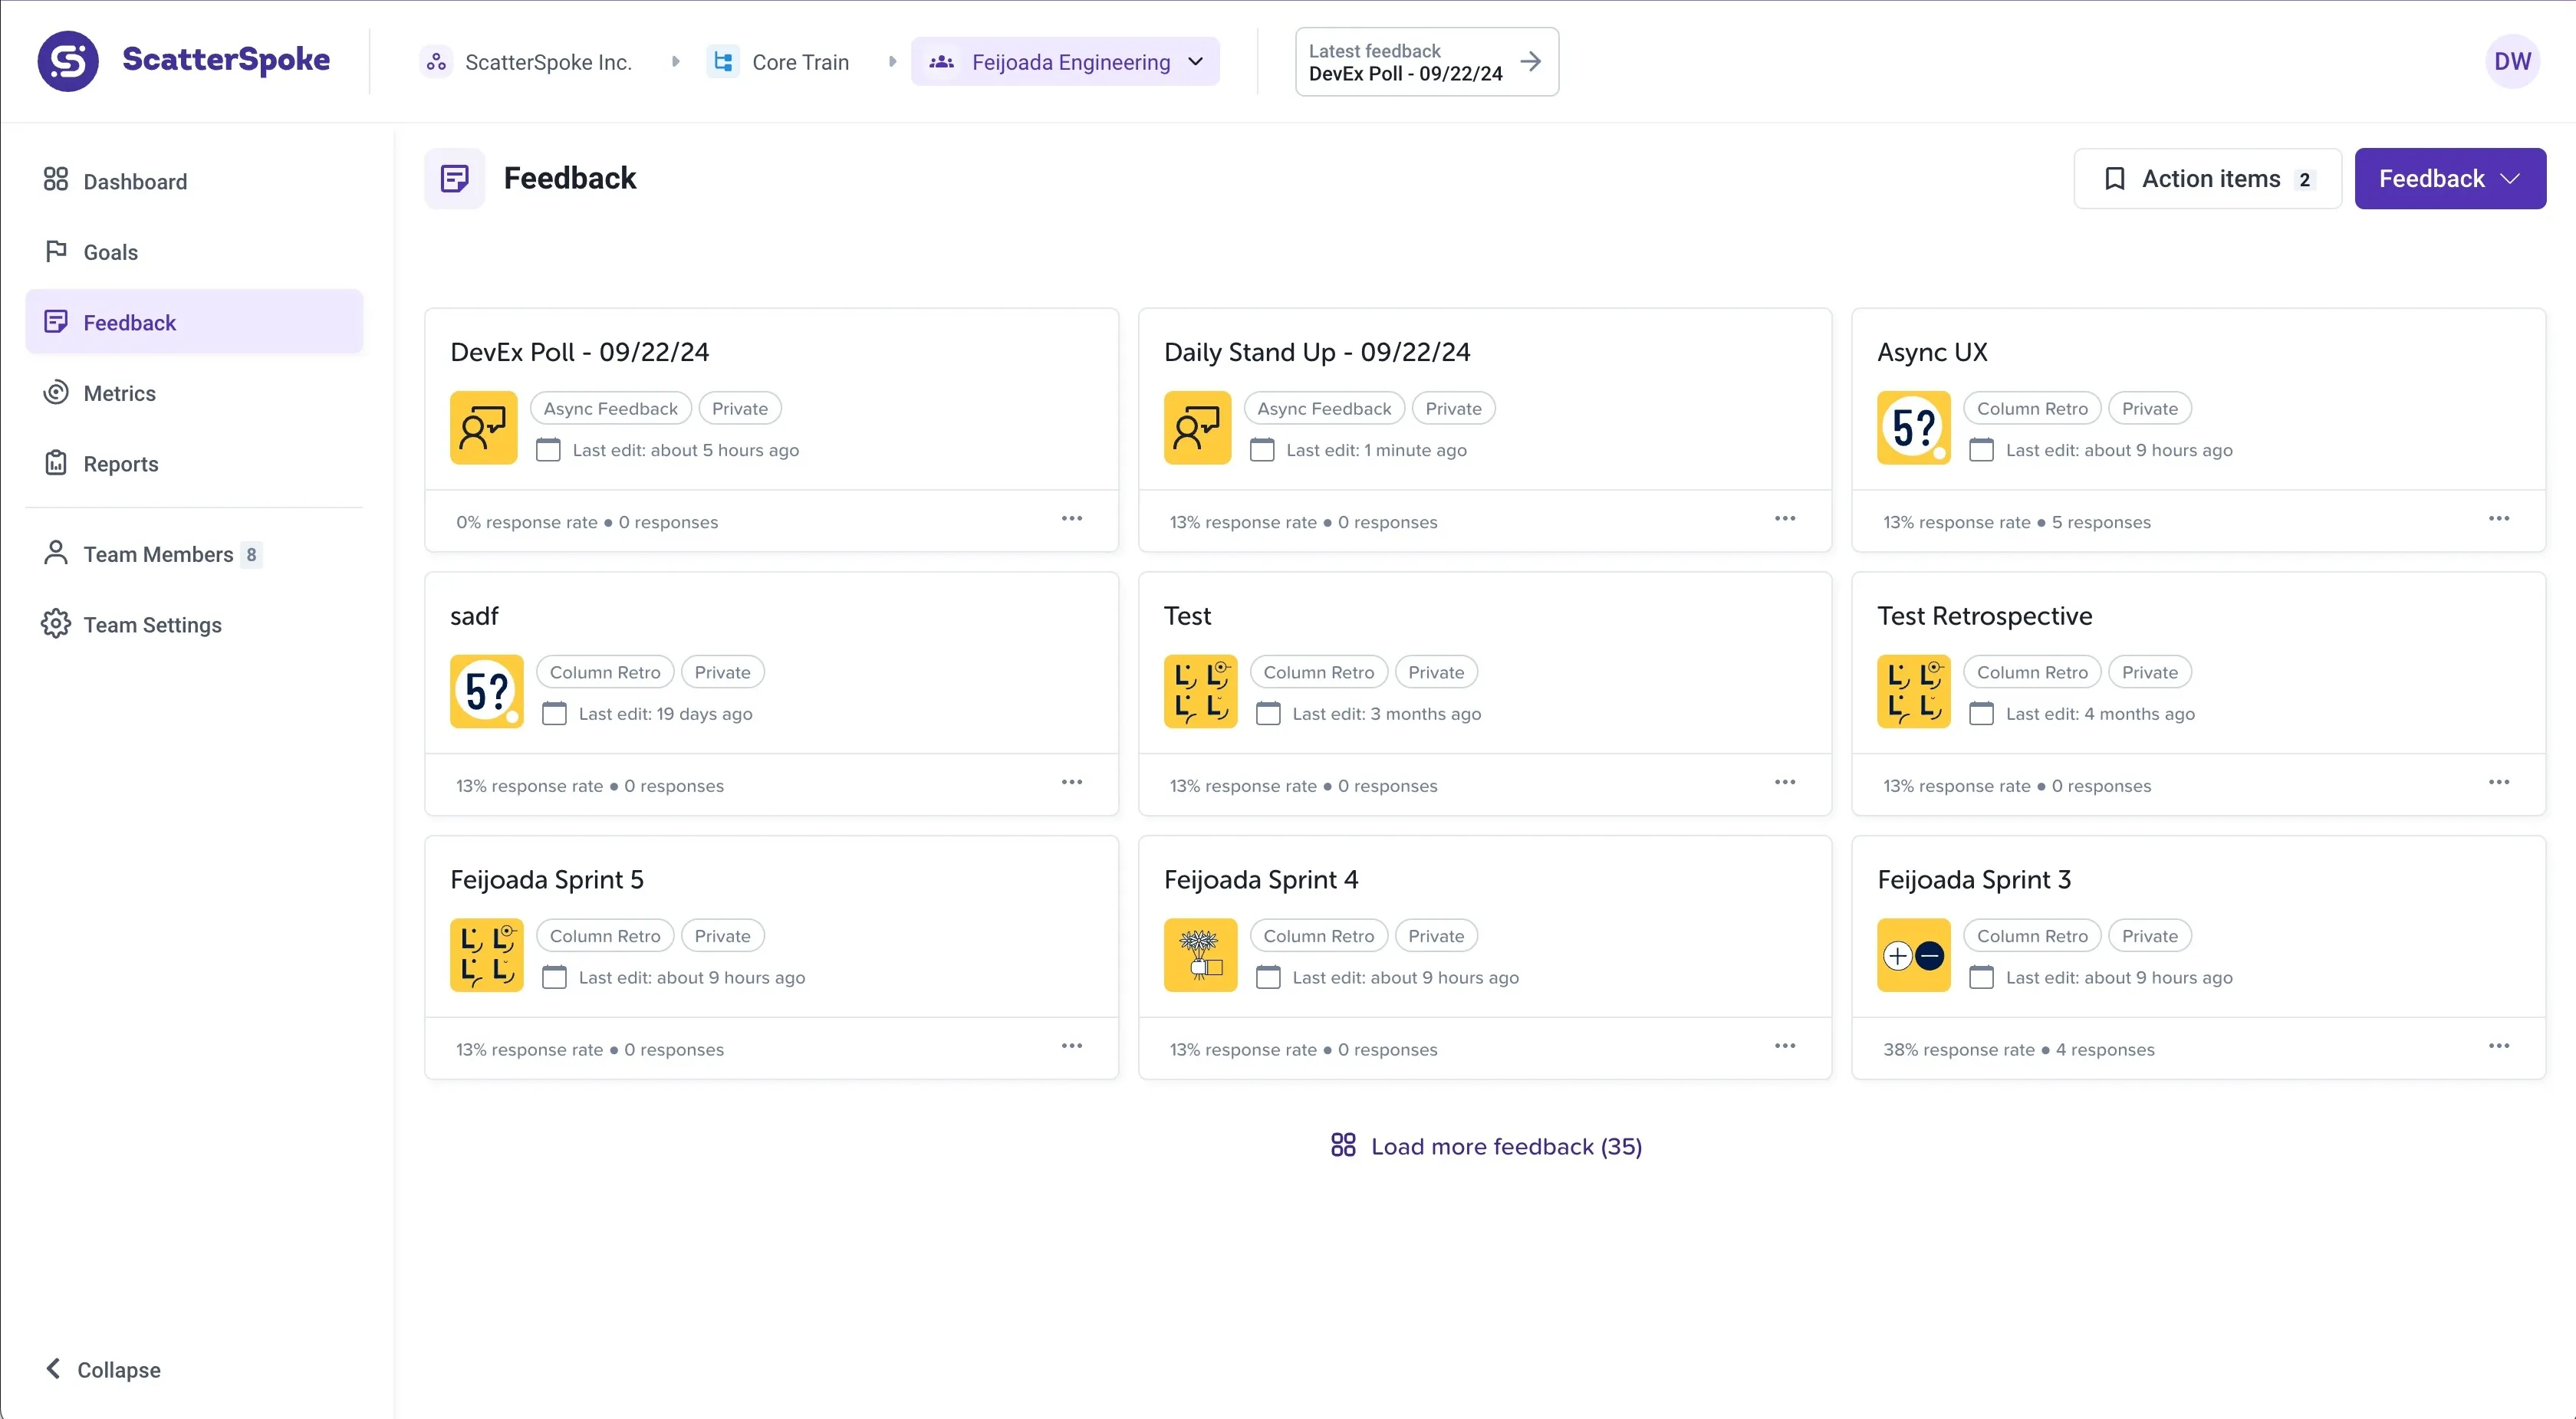2576x1419 pixels.
Task: Click the DW user avatar
Action: pos(2511,62)
